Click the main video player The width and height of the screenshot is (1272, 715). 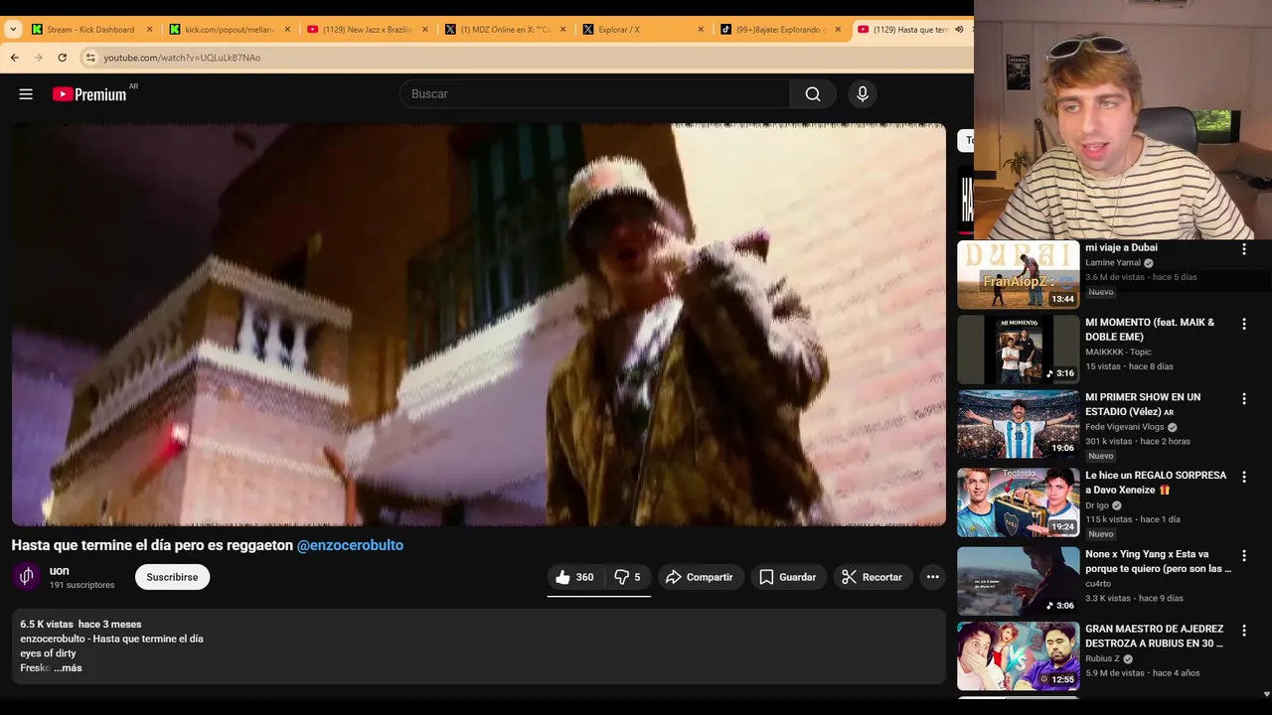tap(478, 325)
